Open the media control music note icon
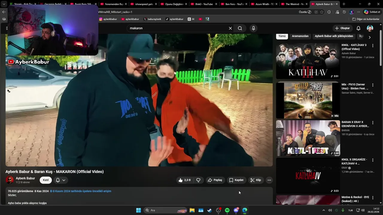Screen dimensions: 383x215 (x=338, y=12)
